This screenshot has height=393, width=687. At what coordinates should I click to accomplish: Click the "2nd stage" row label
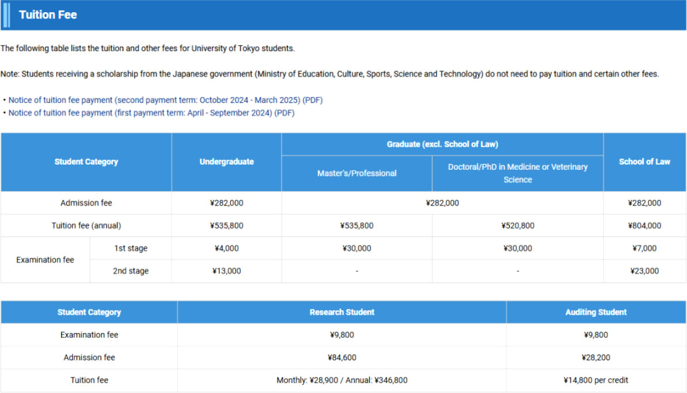[131, 272]
